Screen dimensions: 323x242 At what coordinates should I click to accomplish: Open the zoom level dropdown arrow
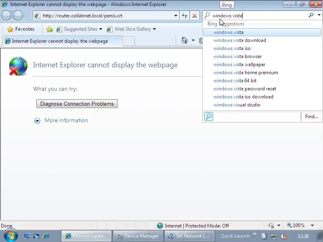click(312, 225)
